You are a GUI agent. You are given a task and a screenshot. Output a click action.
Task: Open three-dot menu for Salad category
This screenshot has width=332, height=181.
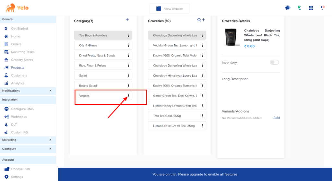(x=128, y=75)
